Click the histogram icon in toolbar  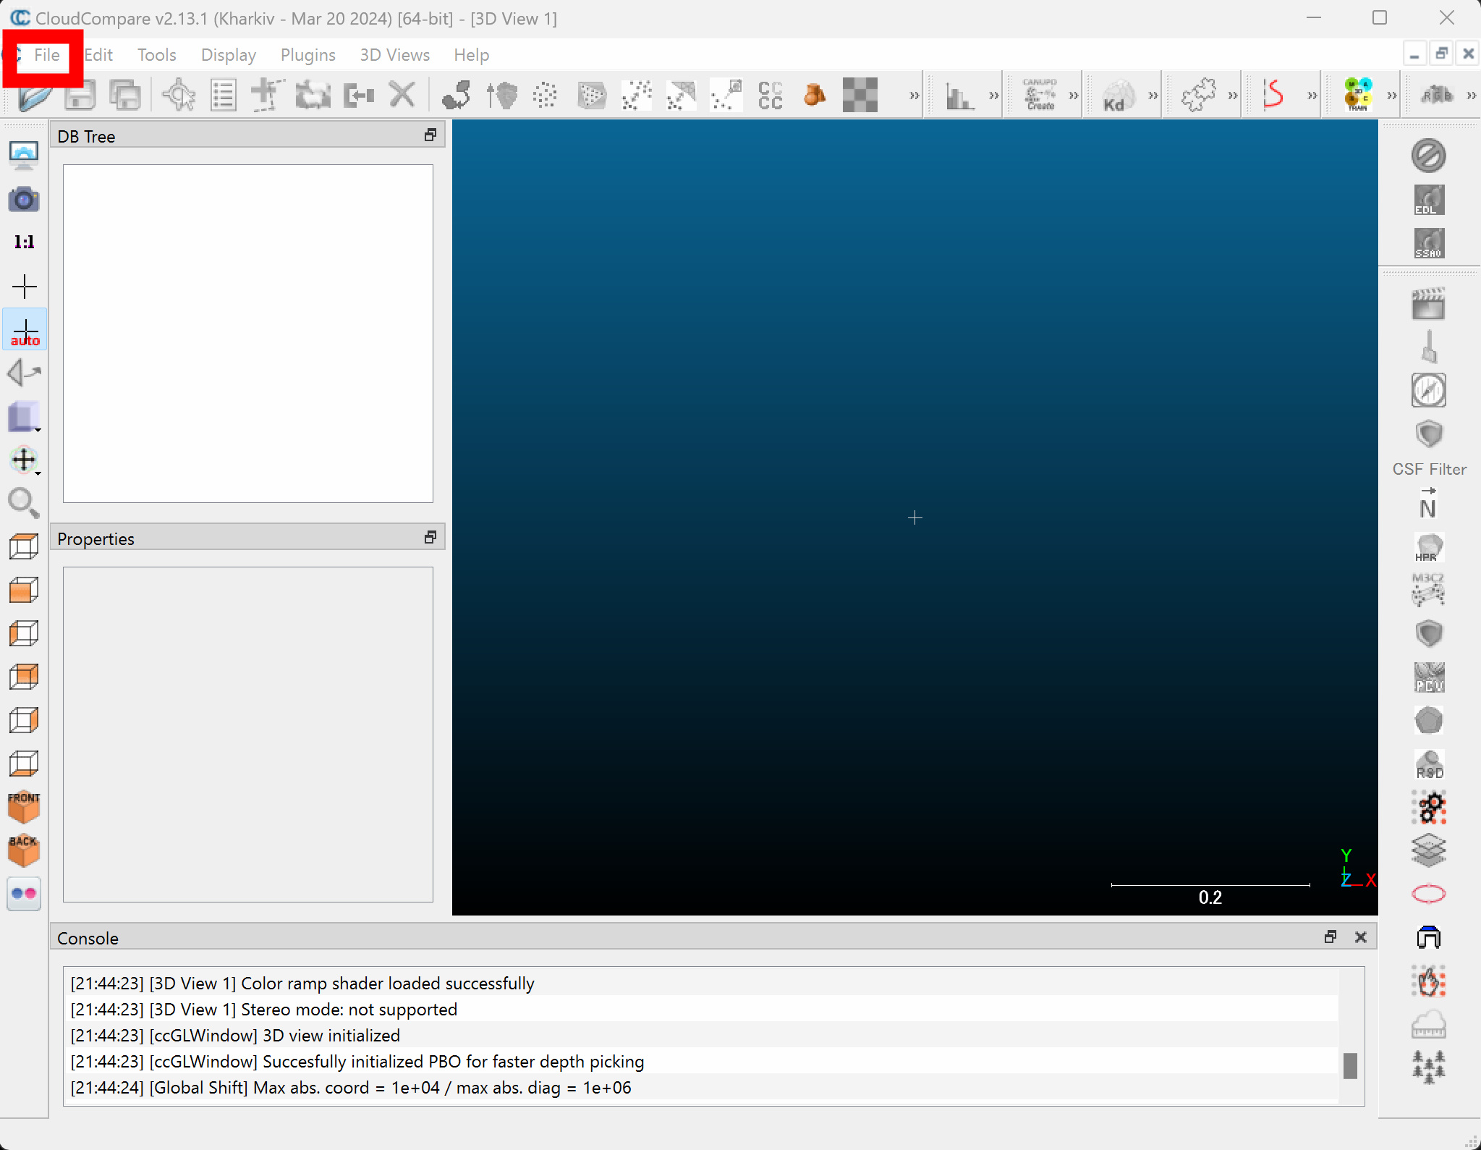tap(959, 96)
